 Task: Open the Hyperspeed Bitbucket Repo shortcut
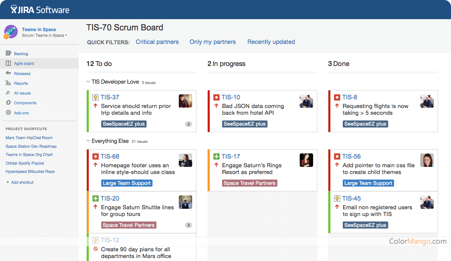pos(30,171)
